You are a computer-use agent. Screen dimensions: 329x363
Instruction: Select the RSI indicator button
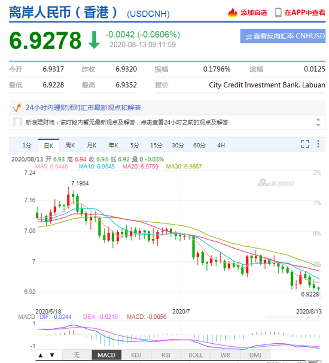tap(166, 355)
